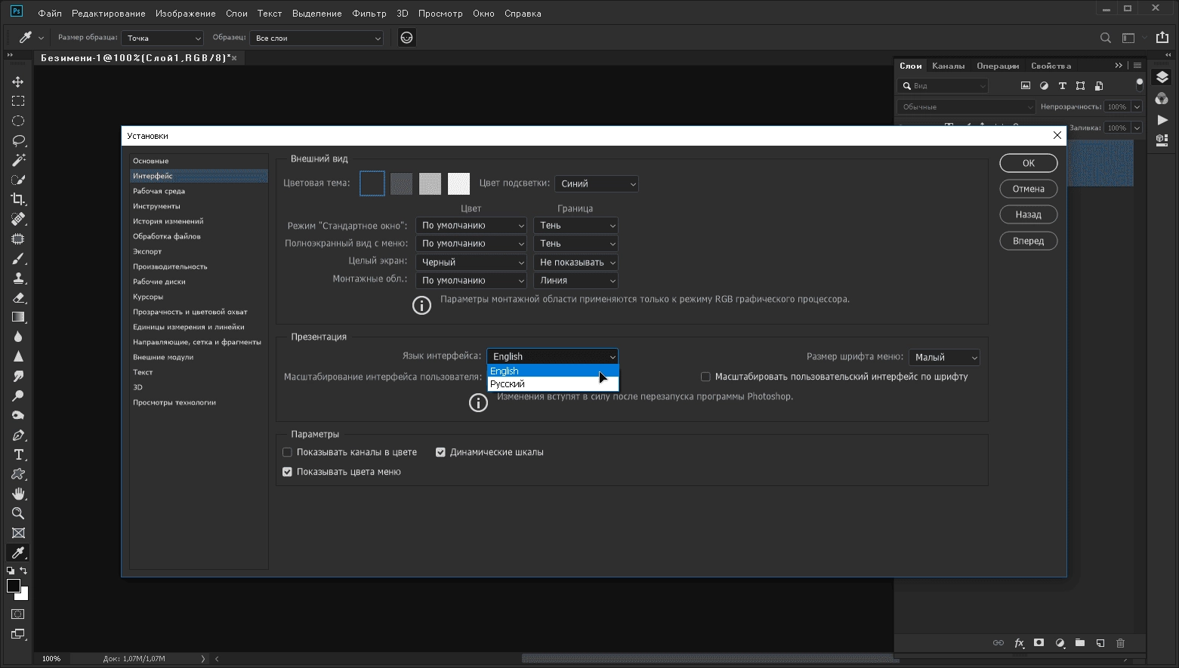Image resolution: width=1179 pixels, height=668 pixels.
Task: Open Цвет подсветки dropdown
Action: [597, 183]
